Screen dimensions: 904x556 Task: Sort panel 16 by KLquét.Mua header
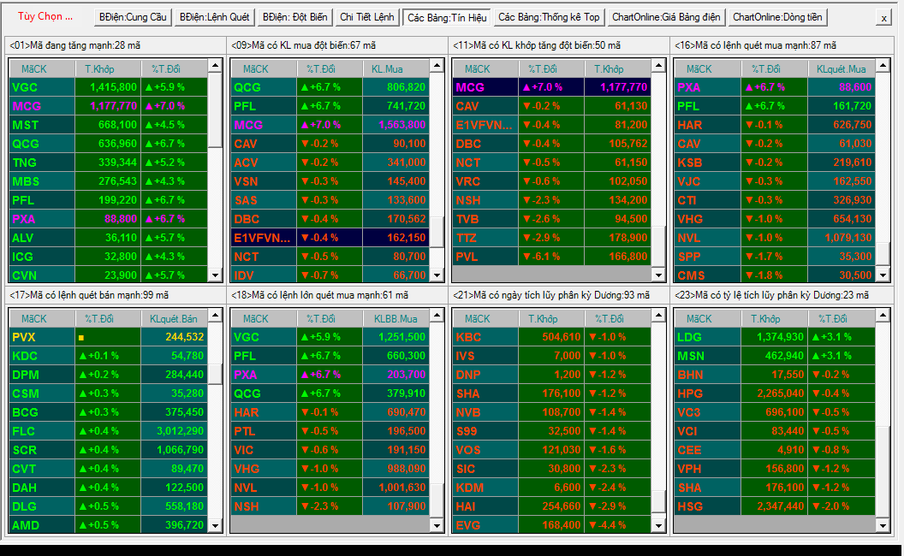[842, 69]
